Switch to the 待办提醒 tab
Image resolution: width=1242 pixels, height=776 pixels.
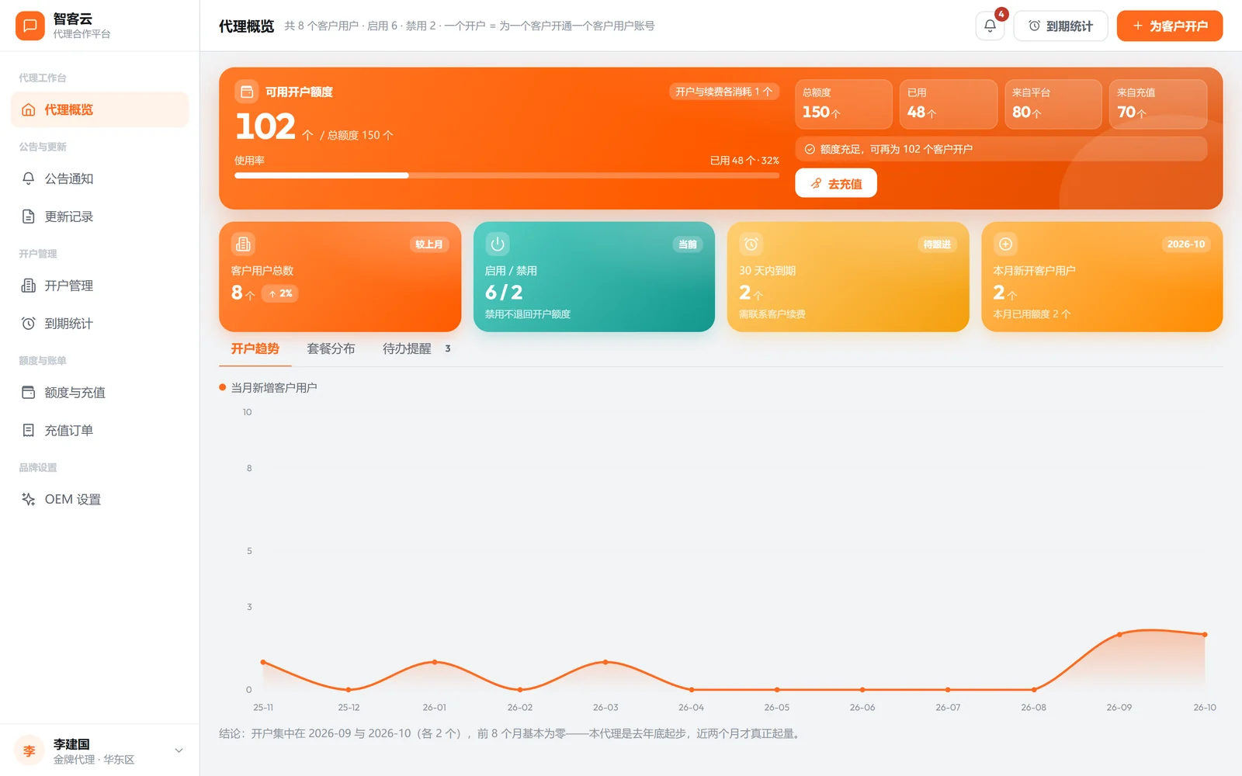point(417,348)
